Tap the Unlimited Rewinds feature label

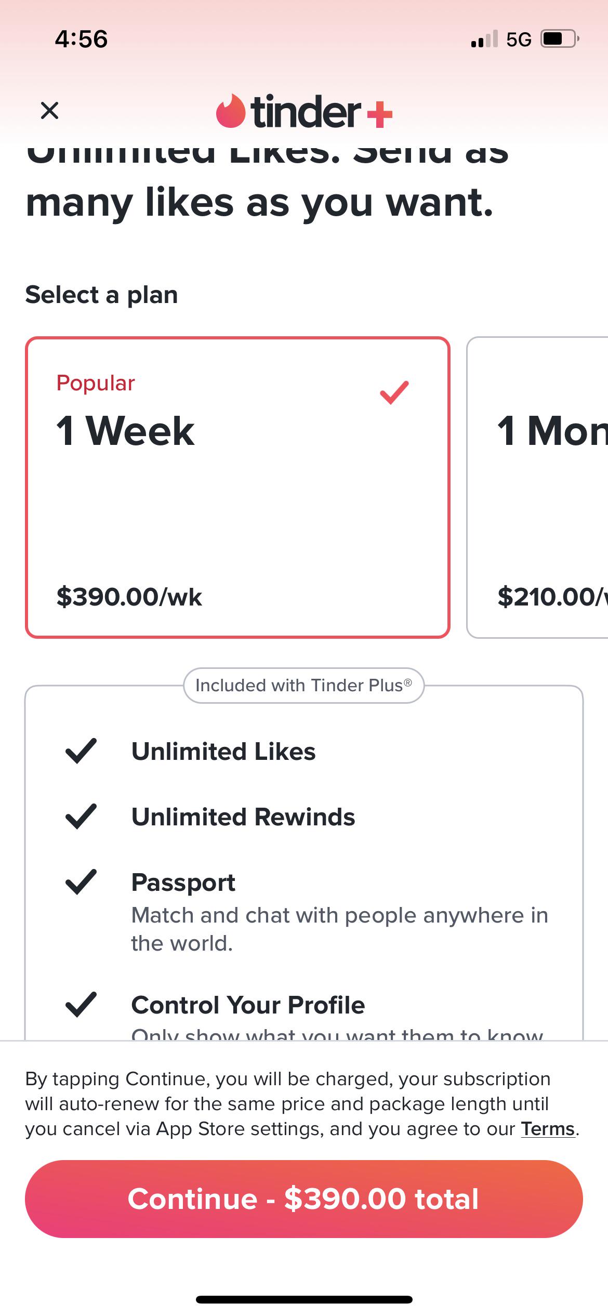pos(243,817)
